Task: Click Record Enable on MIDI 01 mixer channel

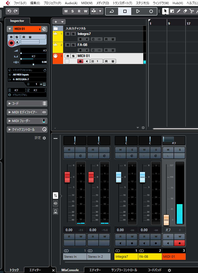Action: 179,243
